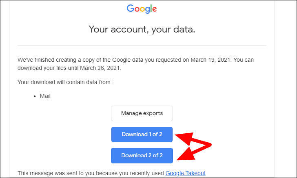This screenshot has width=297, height=178.
Task: Select the Mail list item
Action: coord(45,96)
